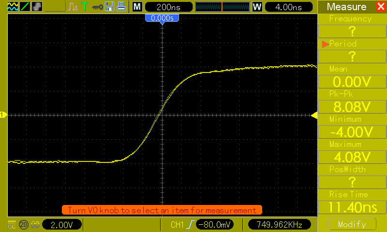Click the Modify button

point(352,224)
